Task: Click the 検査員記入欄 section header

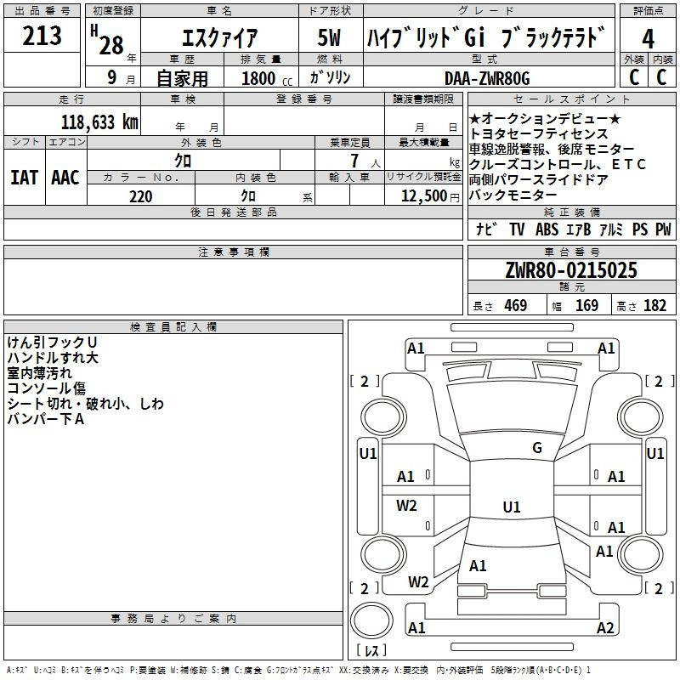Action: [x=173, y=327]
